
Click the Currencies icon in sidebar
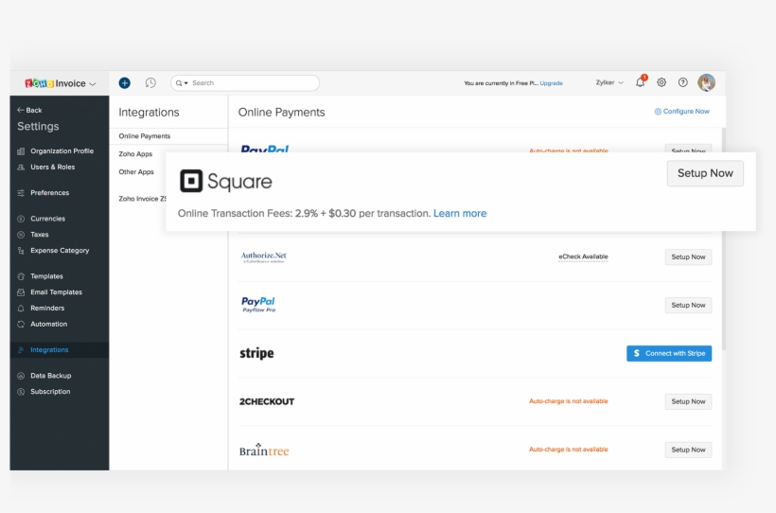[21, 219]
